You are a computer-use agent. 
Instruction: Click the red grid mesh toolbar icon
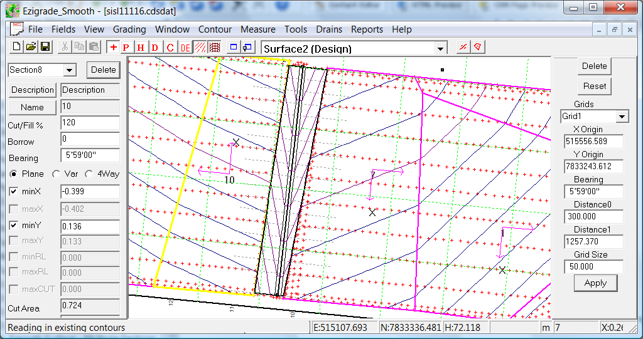[x=214, y=48]
